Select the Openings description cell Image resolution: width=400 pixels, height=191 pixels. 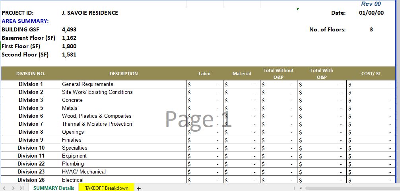coord(124,132)
